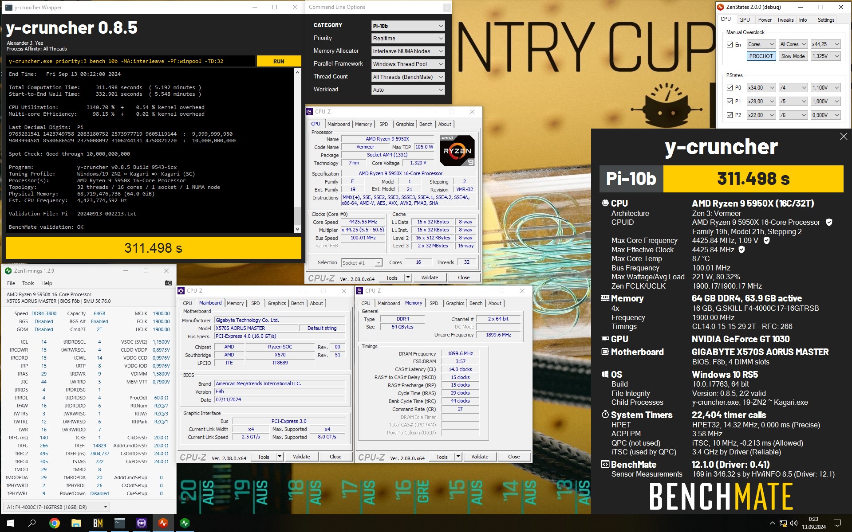Click the ZenStates title bar icon
The image size is (852, 532).
pyautogui.click(x=721, y=7)
